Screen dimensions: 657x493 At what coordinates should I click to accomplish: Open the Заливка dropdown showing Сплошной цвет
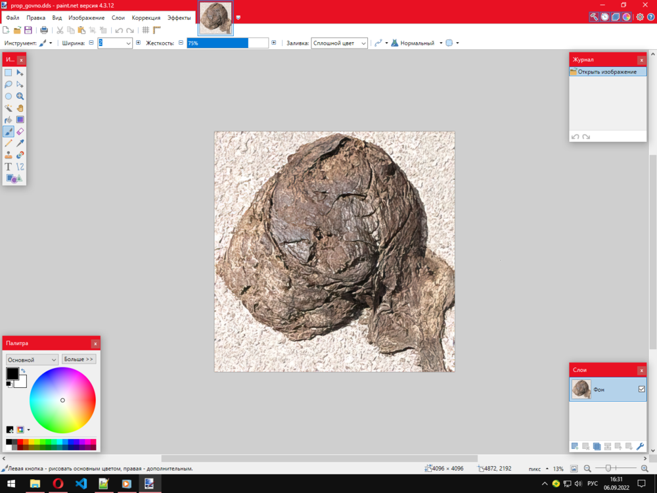pyautogui.click(x=339, y=43)
